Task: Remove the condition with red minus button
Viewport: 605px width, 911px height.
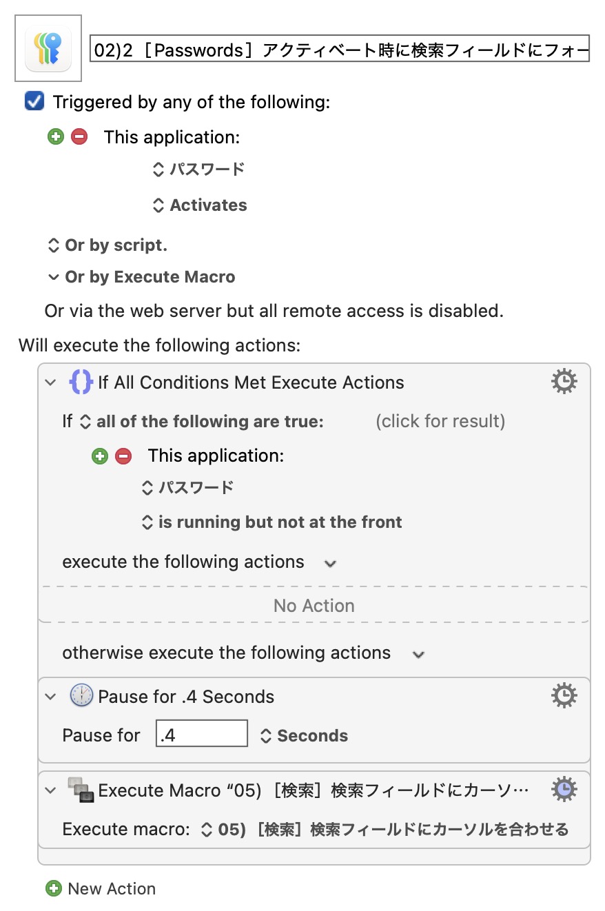Action: [123, 455]
